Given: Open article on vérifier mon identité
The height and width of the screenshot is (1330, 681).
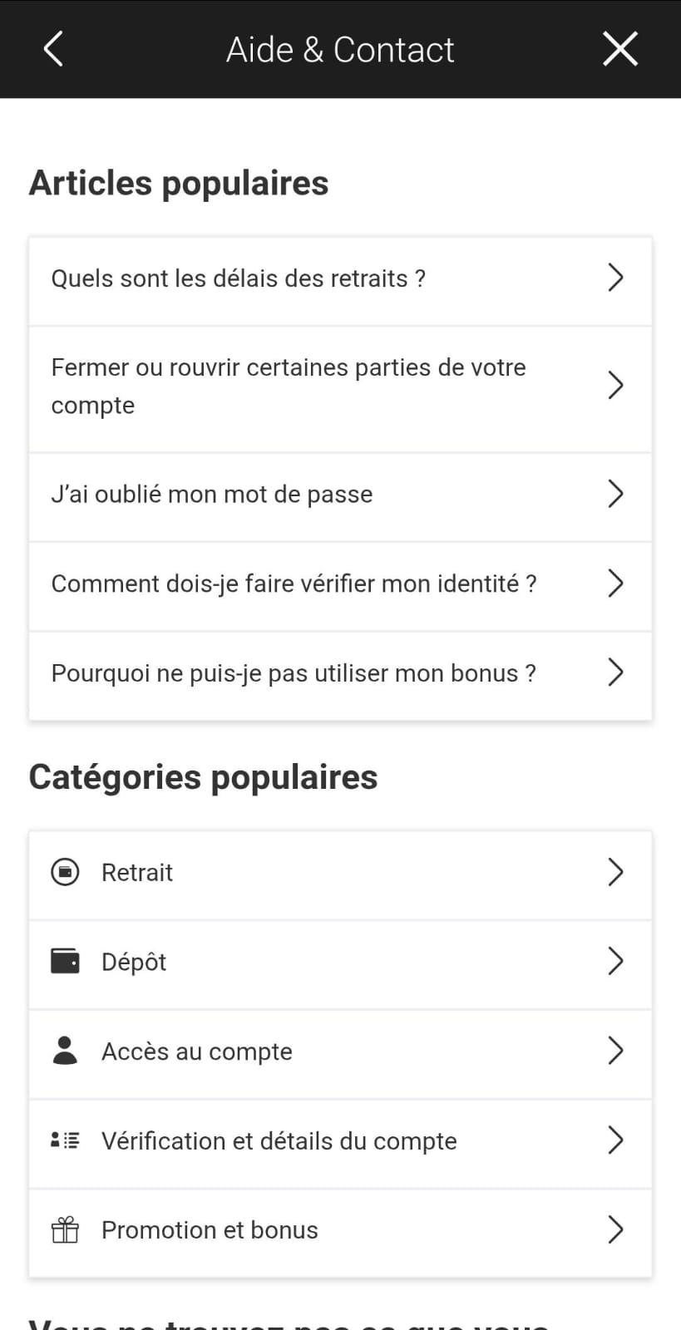Looking at the screenshot, I should coord(340,584).
